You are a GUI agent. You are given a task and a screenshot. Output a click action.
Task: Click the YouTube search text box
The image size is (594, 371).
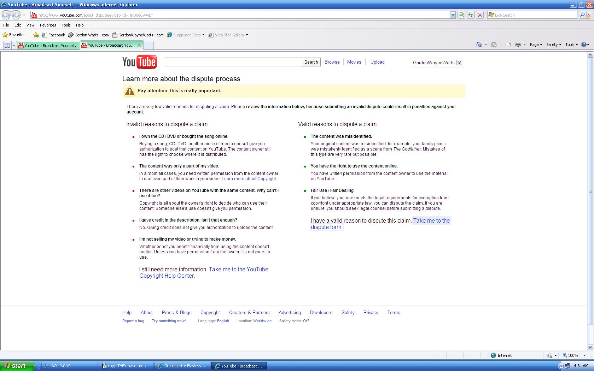(233, 62)
